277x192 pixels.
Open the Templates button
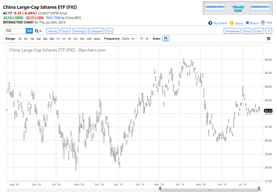coord(232,31)
